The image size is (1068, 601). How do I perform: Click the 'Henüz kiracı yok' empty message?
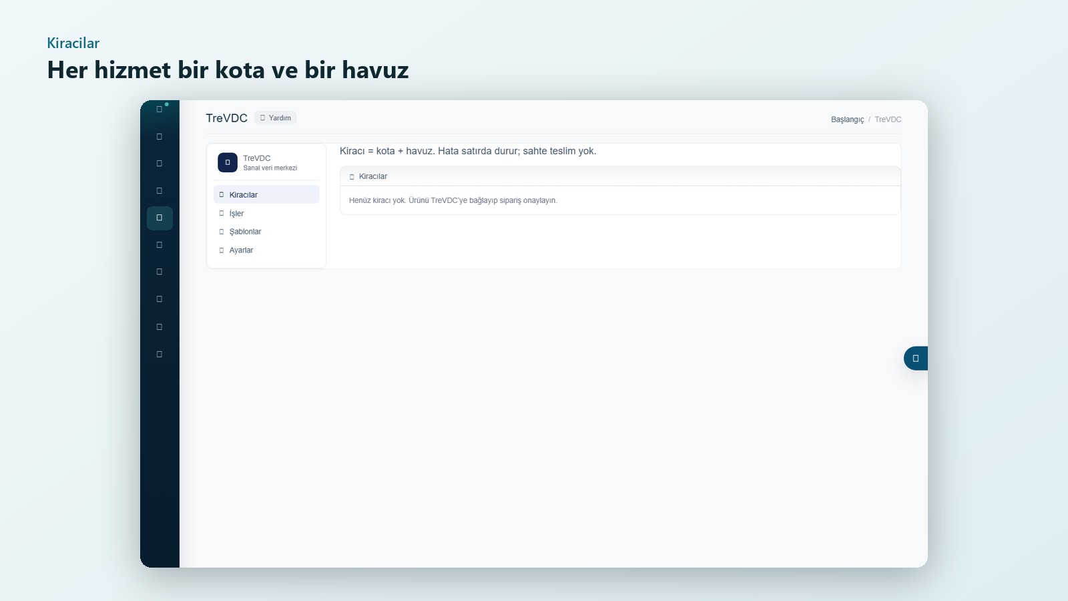point(453,200)
